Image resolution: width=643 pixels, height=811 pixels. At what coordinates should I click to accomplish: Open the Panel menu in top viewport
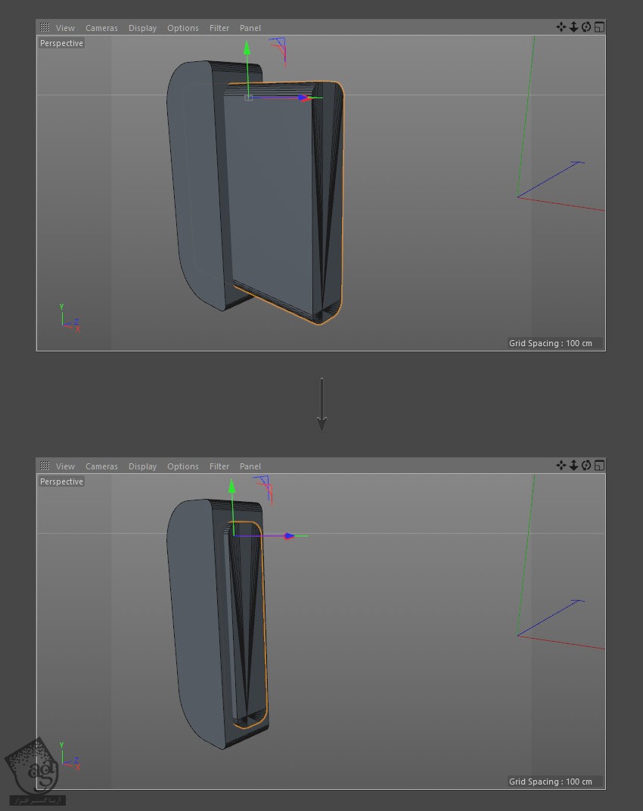point(250,28)
